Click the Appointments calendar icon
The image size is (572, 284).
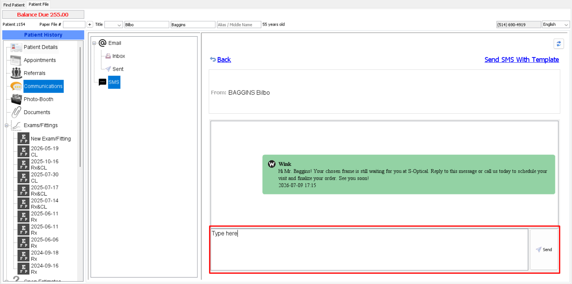16,60
